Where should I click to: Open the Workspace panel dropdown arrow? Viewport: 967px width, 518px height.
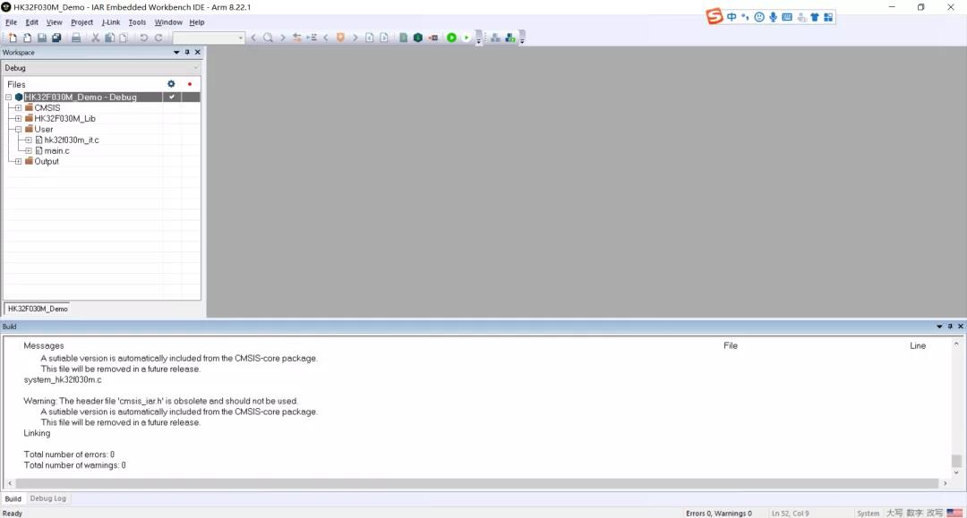pyautogui.click(x=176, y=53)
